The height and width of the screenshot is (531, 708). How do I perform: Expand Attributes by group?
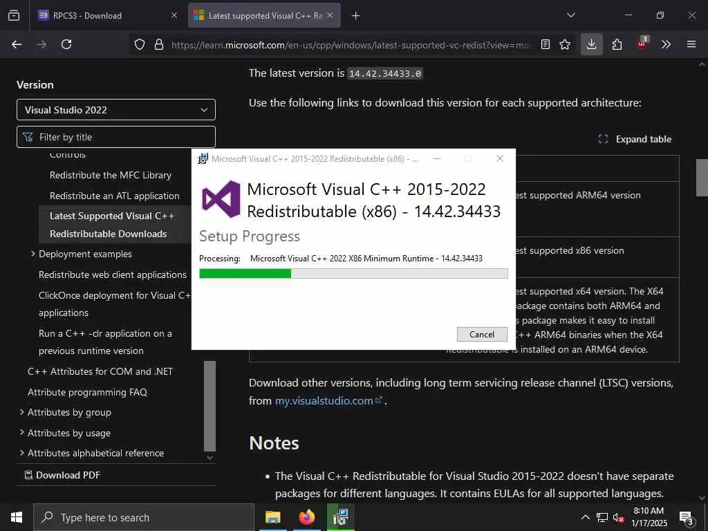(x=21, y=412)
